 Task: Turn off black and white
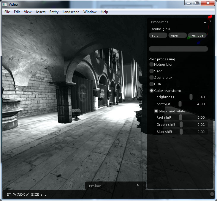click(156, 111)
